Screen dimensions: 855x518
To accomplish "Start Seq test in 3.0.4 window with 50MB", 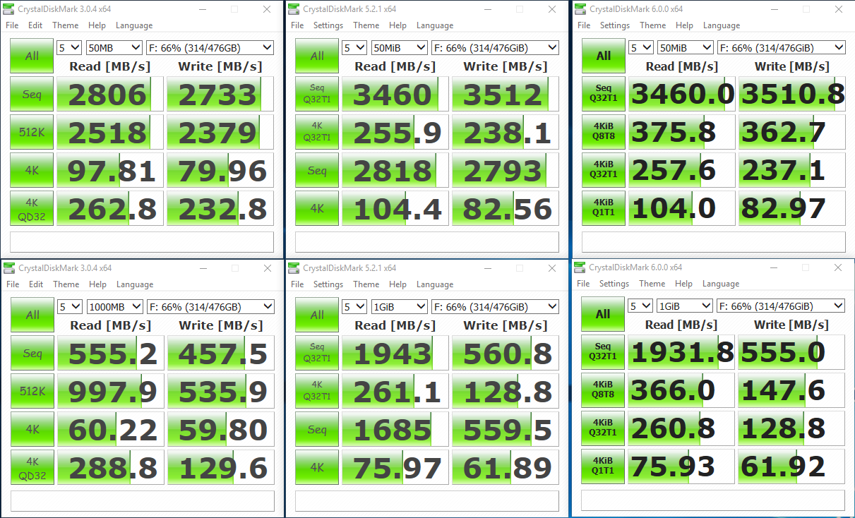I will 32,95.
